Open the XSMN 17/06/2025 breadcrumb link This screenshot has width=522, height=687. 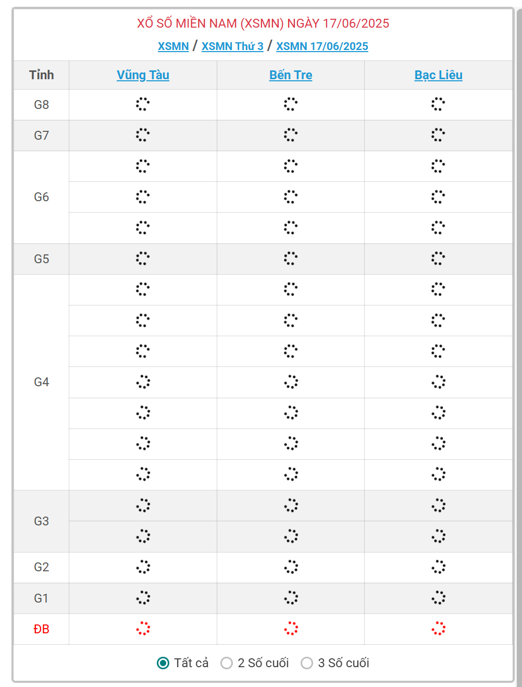click(322, 46)
